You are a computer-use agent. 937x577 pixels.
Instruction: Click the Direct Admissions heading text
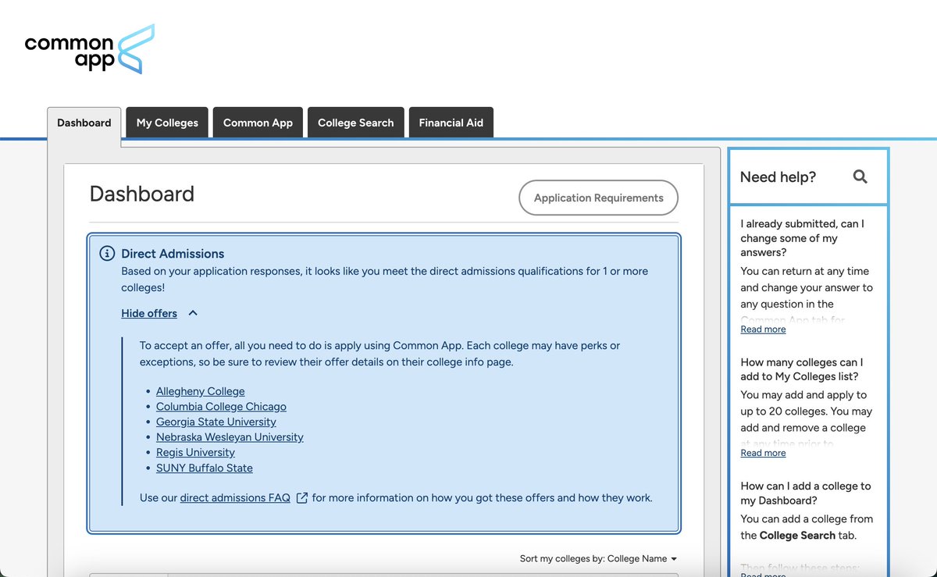pyautogui.click(x=173, y=254)
